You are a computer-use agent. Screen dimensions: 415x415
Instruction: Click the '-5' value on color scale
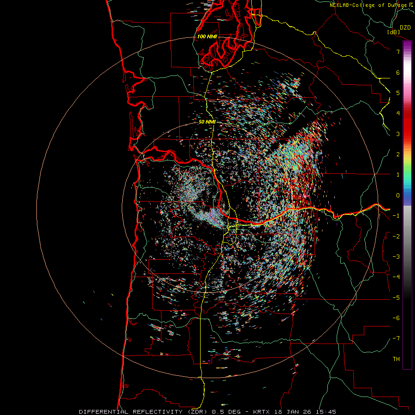(x=396, y=298)
